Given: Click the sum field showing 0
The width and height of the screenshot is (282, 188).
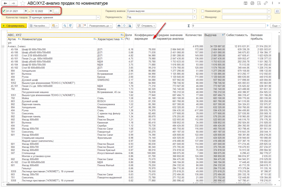Looking at the screenshot, I should pyautogui.click(x=229, y=26).
